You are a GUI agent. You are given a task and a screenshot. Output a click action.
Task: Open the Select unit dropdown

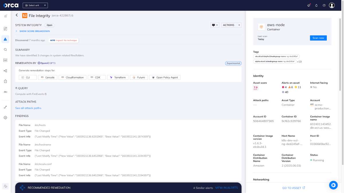click(x=35, y=5)
